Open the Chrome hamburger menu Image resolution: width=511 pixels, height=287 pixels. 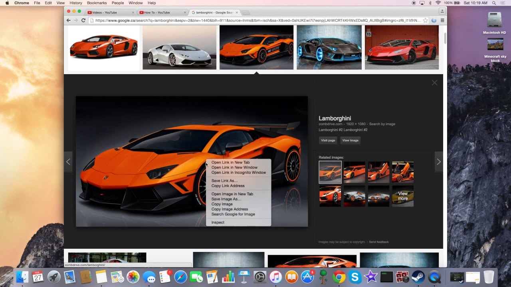click(x=442, y=20)
